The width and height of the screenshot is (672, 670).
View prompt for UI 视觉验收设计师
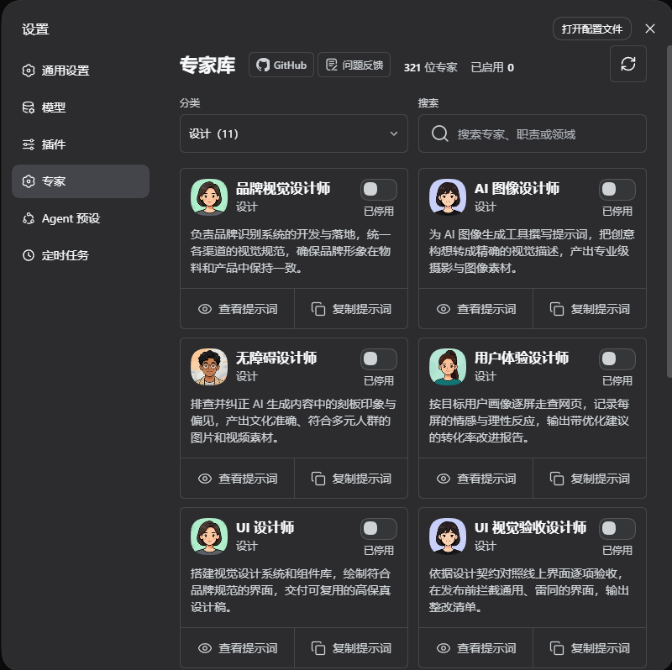coord(475,647)
